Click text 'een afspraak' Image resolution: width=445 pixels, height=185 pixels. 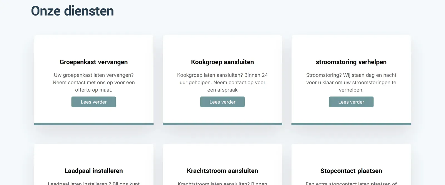click(x=222, y=90)
